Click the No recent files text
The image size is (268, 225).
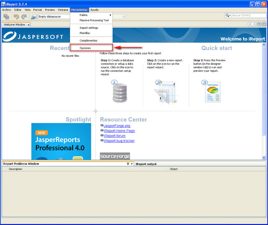(70, 56)
